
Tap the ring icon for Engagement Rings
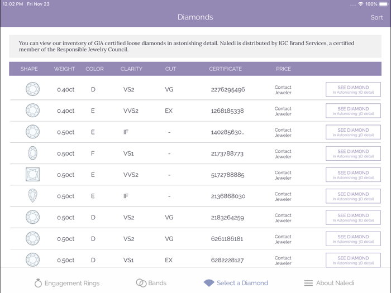38,283
